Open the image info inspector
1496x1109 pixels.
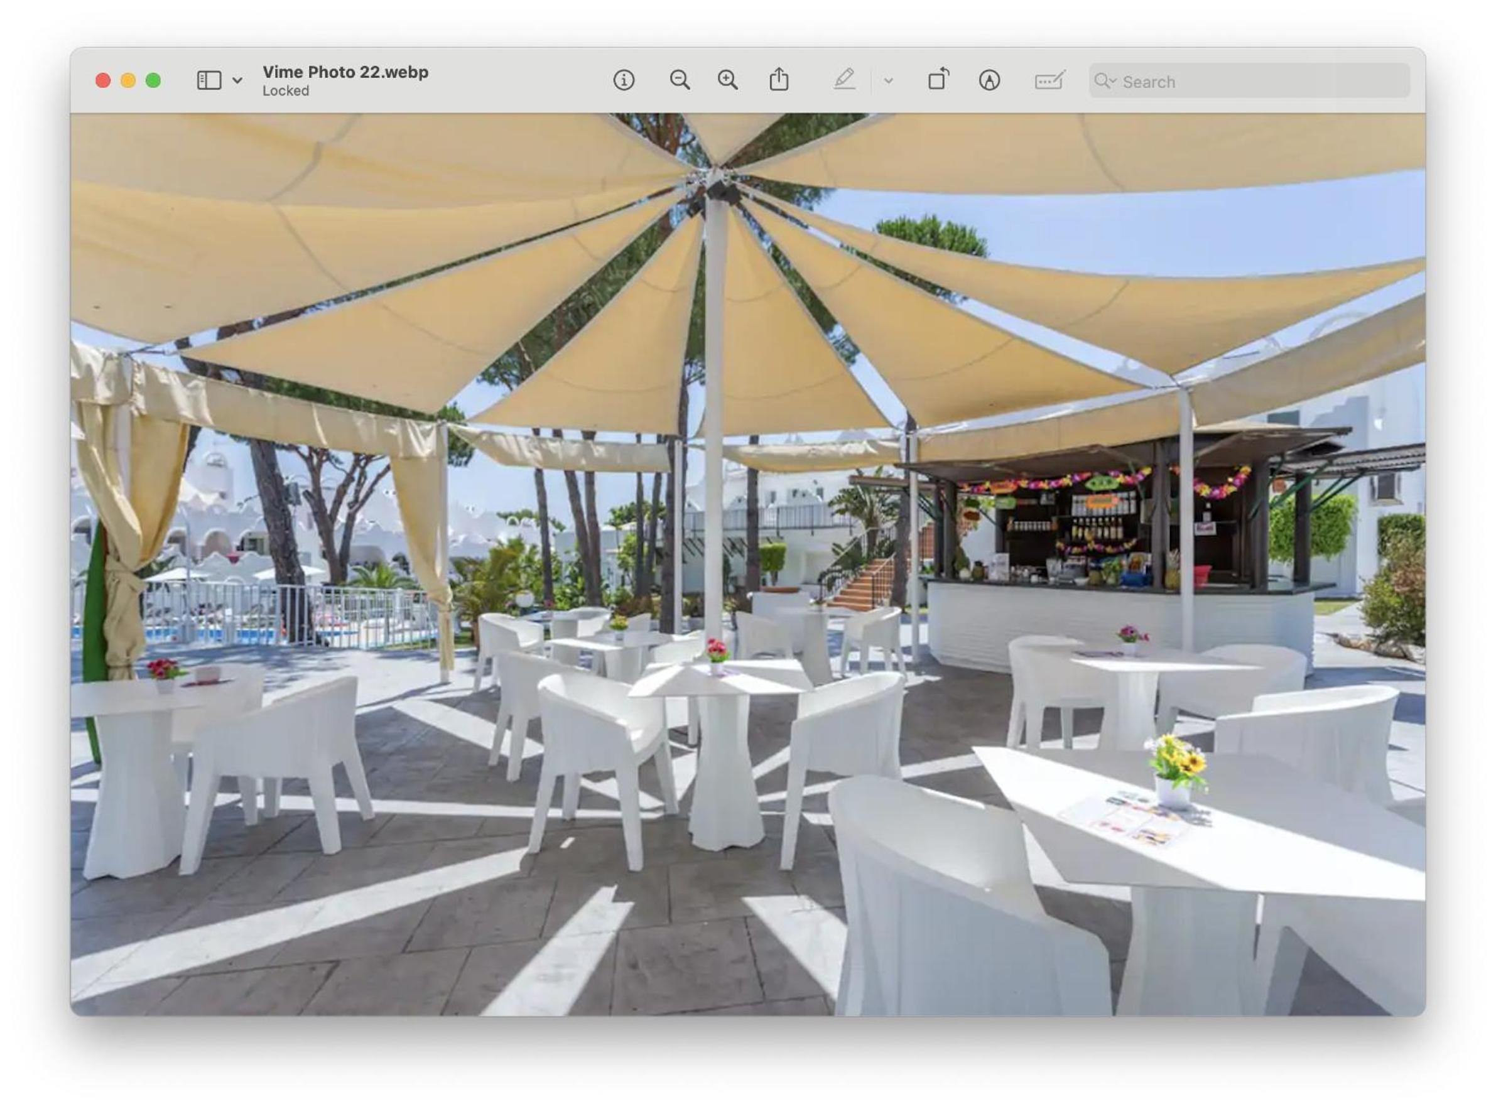(x=623, y=80)
